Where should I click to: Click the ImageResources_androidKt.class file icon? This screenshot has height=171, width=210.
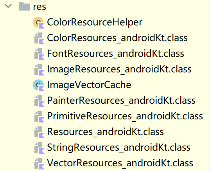pos(39,70)
